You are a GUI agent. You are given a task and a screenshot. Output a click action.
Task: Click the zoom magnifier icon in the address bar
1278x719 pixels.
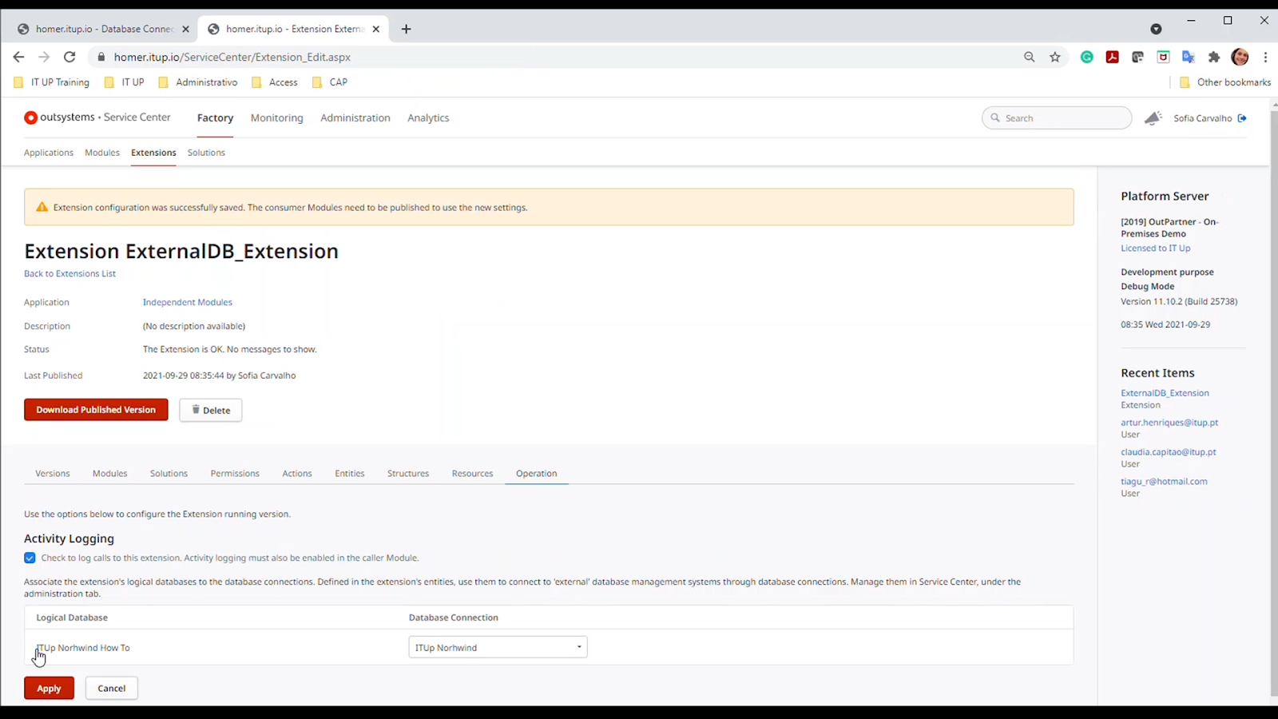(x=1029, y=57)
